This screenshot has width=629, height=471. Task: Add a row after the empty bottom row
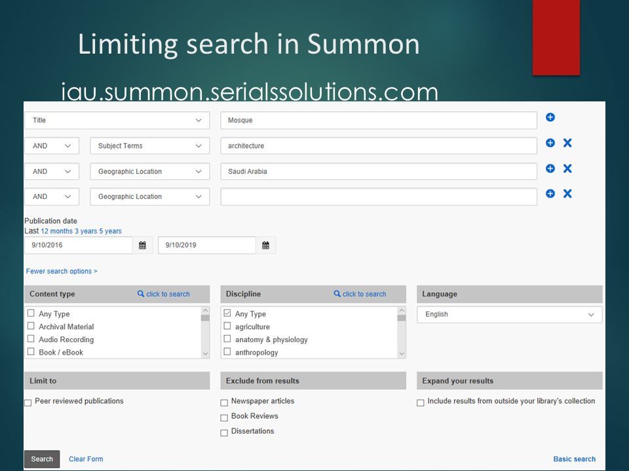coord(550,194)
